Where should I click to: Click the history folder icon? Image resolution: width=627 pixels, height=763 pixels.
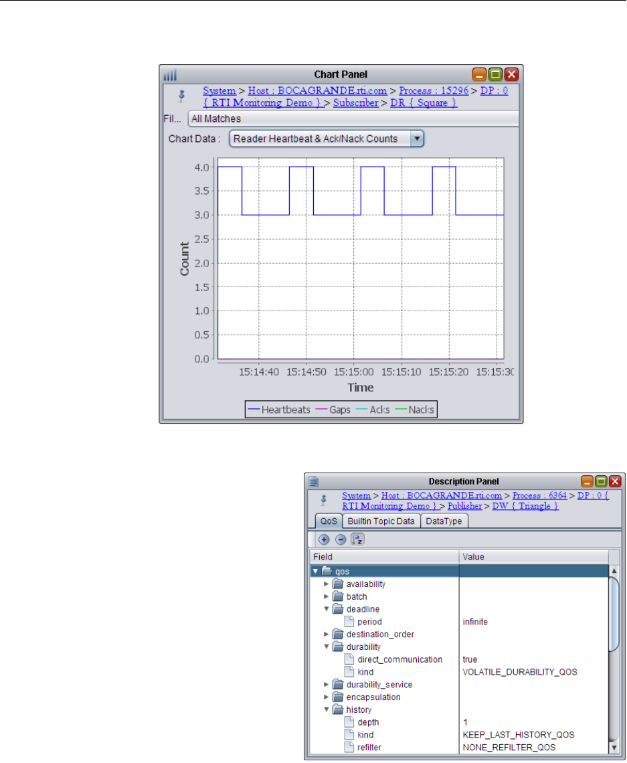click(x=338, y=710)
